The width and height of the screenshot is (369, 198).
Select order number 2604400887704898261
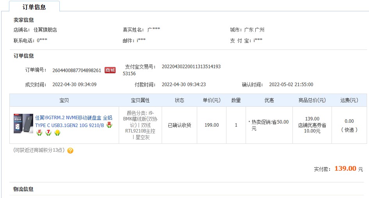point(77,70)
